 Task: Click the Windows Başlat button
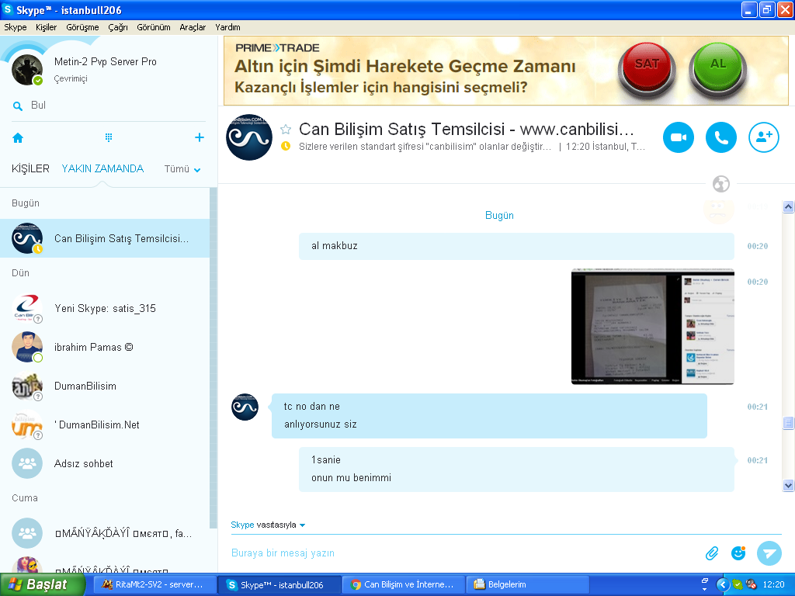click(x=42, y=584)
